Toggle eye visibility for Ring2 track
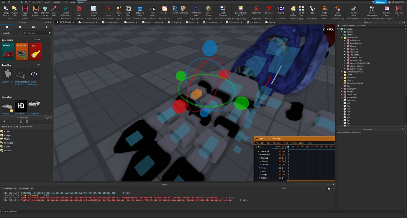The width and height of the screenshot is (407, 218). point(280,171)
